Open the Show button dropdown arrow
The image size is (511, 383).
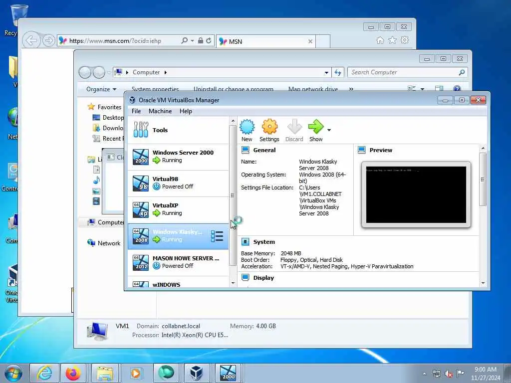(329, 130)
